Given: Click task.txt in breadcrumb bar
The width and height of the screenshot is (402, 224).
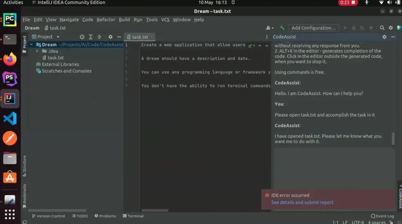Looking at the screenshot, I should click(x=55, y=28).
